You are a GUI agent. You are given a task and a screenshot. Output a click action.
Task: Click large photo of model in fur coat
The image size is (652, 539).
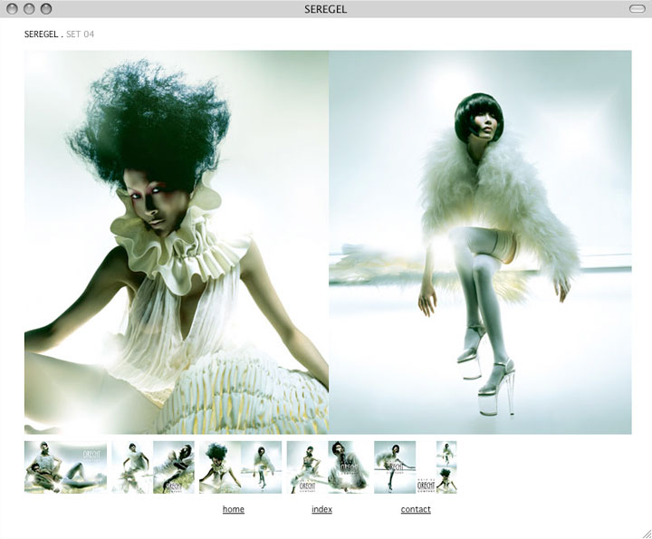tap(480, 242)
